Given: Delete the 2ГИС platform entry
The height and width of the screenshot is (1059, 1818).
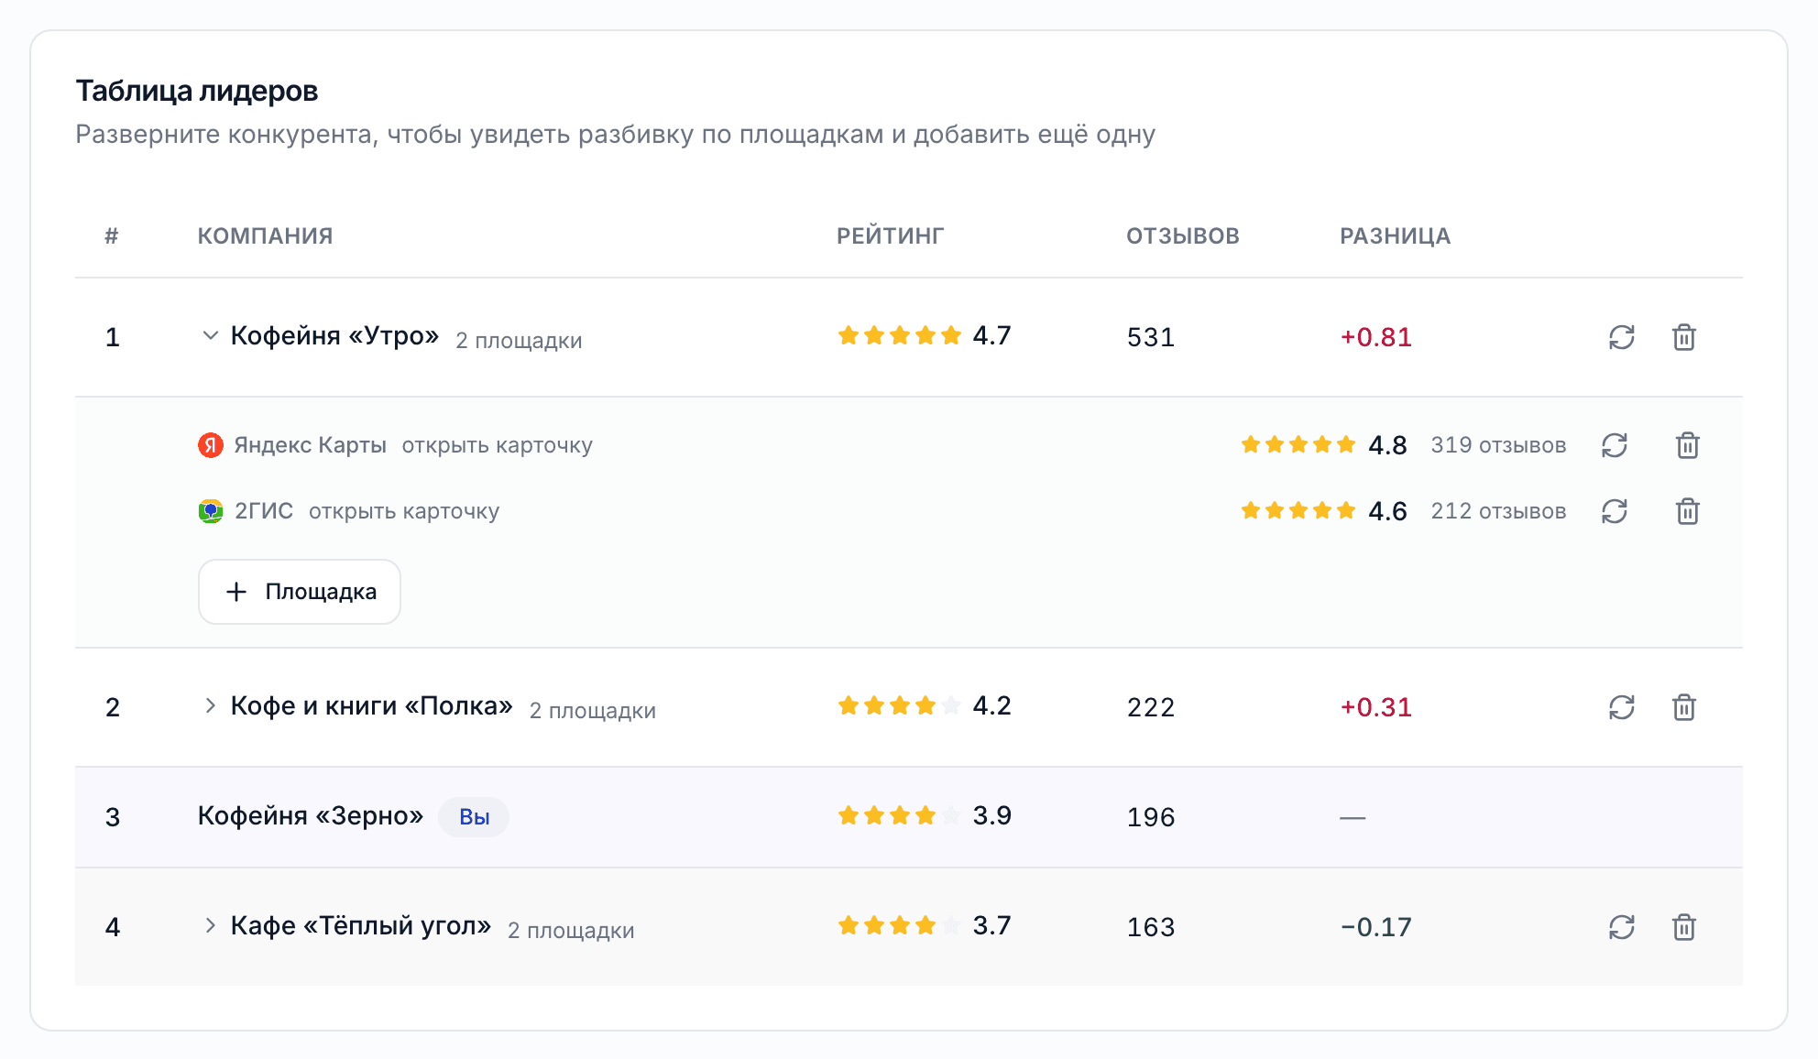Looking at the screenshot, I should click(1688, 511).
